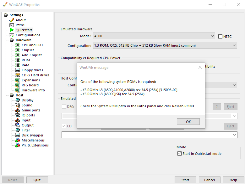Click the RTG board card icon
Screen dimensions: 245x184
17,85
